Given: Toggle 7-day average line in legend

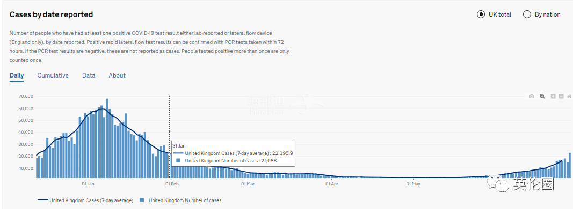Looking at the screenshot, I should 86,200.
